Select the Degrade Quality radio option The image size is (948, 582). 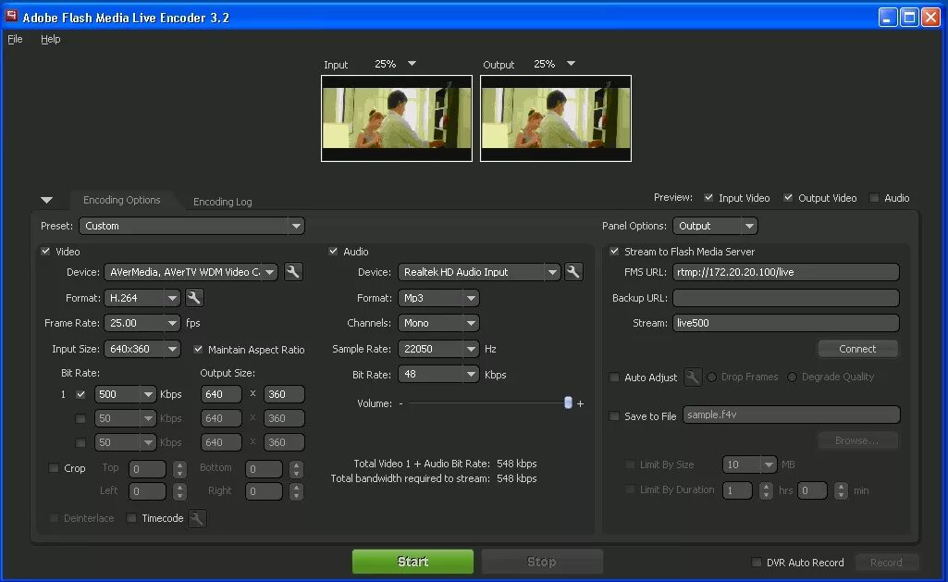[x=792, y=377]
